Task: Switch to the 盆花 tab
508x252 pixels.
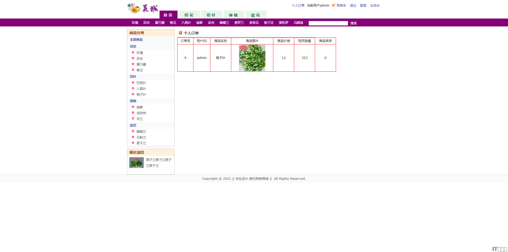Action: (x=256, y=15)
